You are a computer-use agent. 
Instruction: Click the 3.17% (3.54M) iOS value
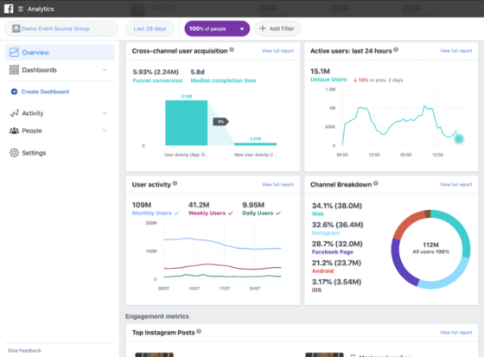click(x=336, y=282)
